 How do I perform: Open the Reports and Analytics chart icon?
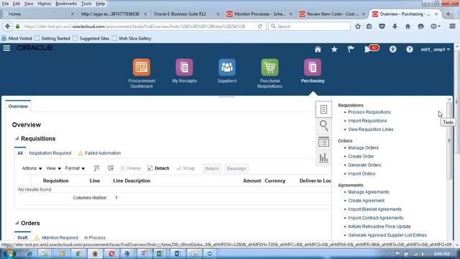coord(323,158)
